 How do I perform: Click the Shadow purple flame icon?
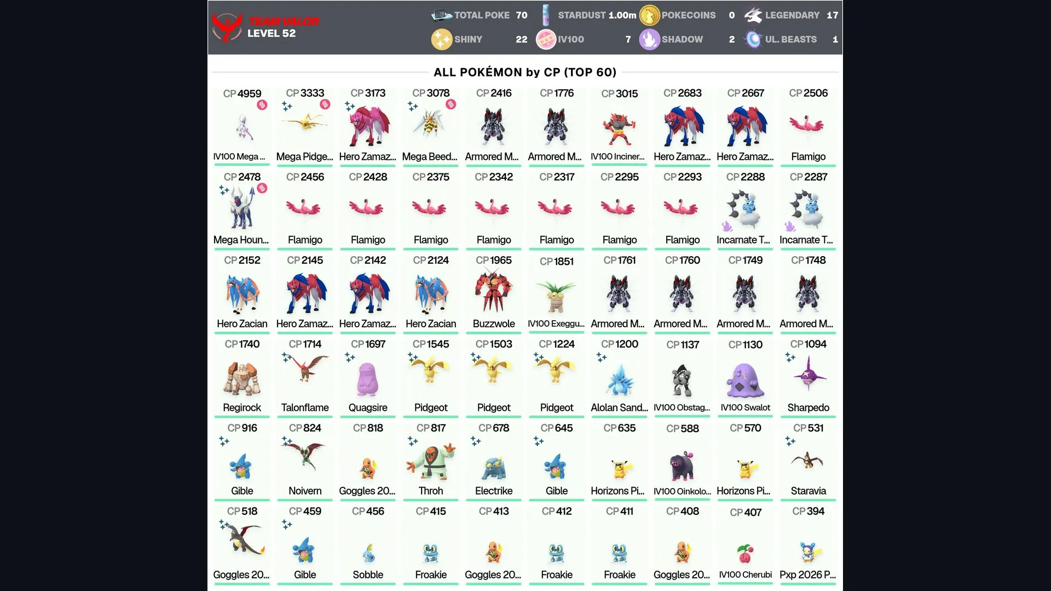[x=649, y=39]
